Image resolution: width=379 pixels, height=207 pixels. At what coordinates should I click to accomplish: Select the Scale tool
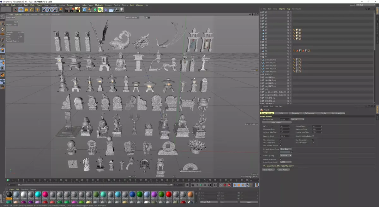[26, 10]
